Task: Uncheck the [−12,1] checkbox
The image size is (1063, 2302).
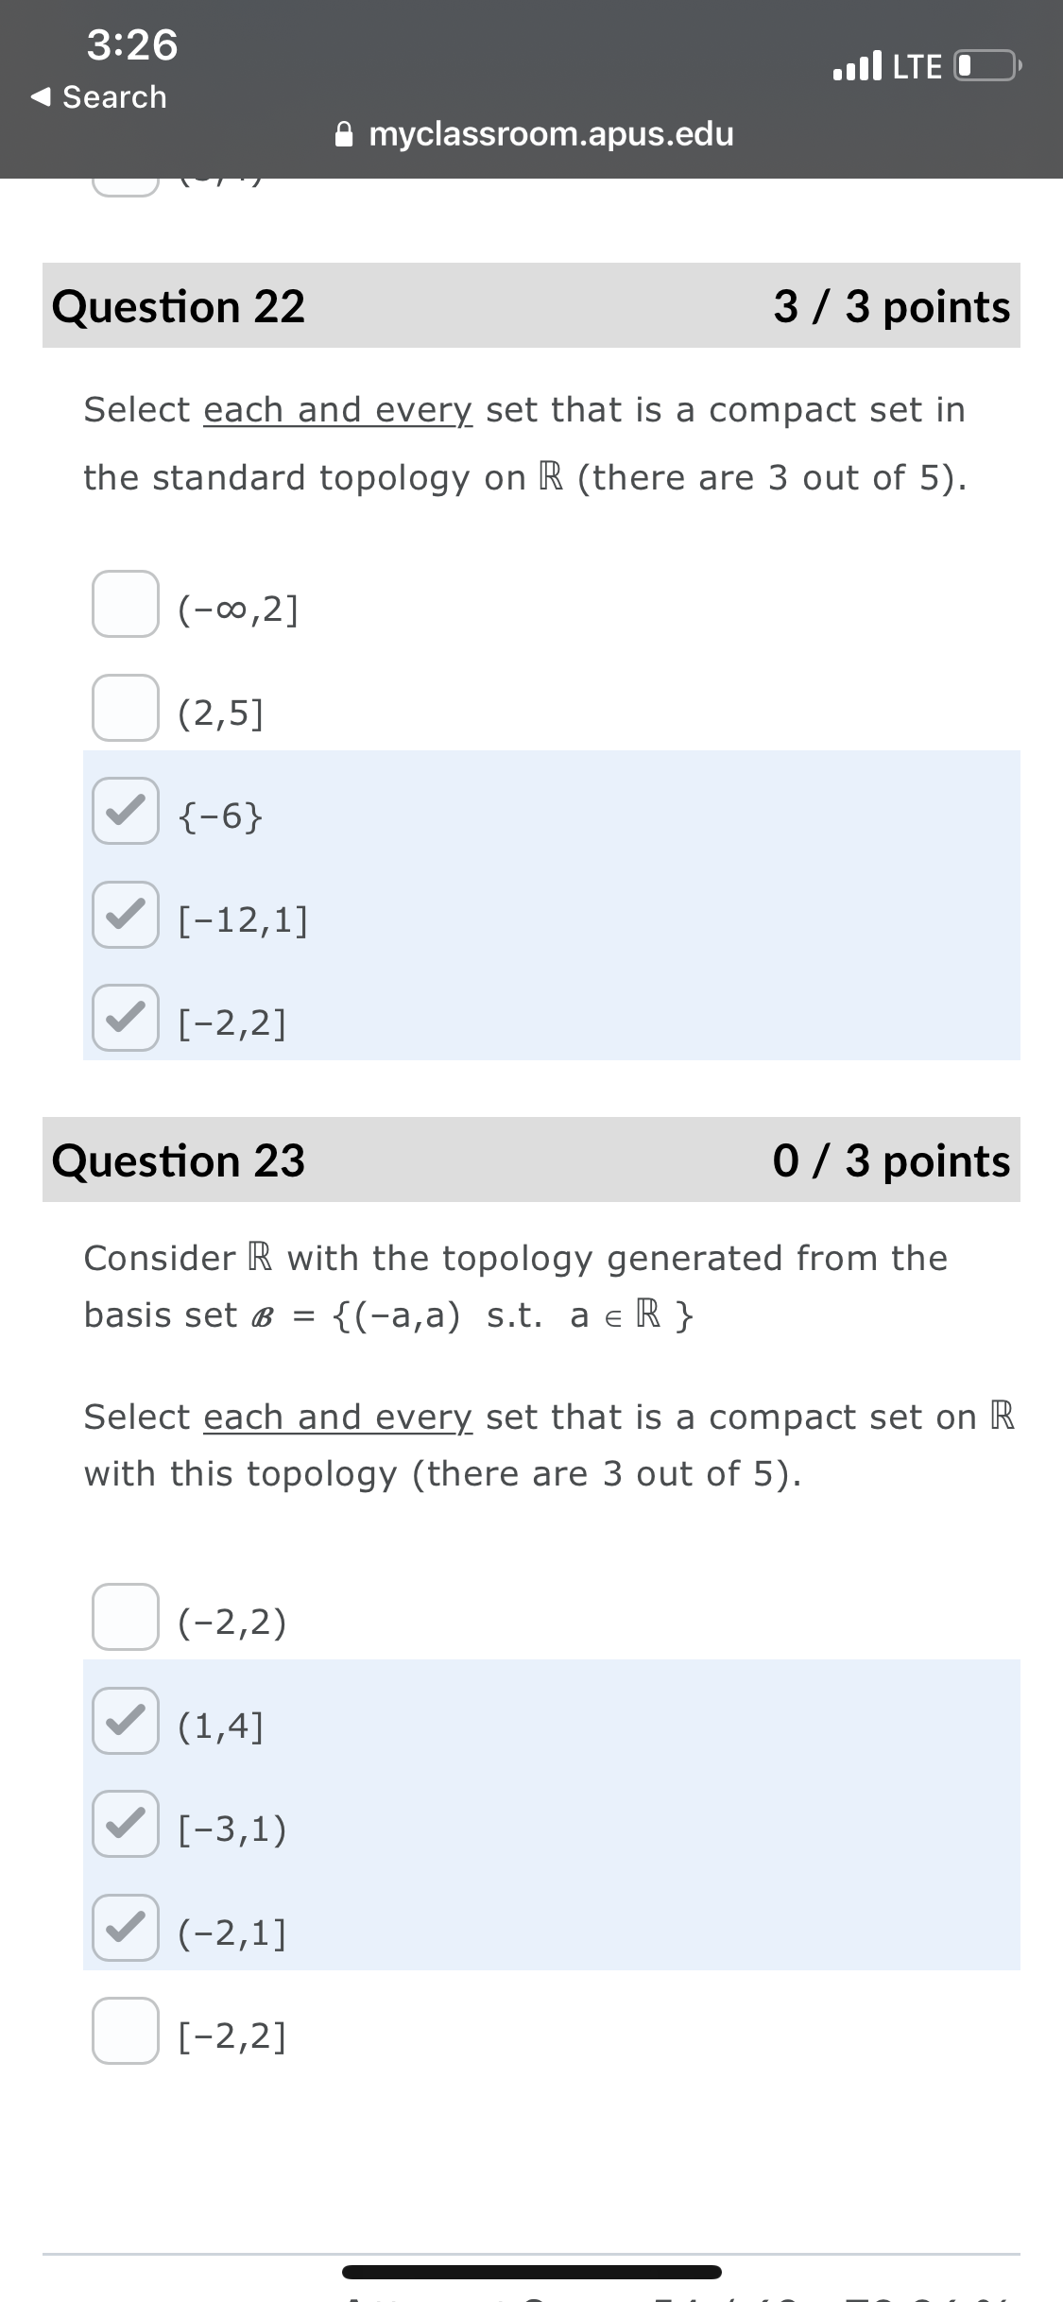Action: [x=126, y=915]
